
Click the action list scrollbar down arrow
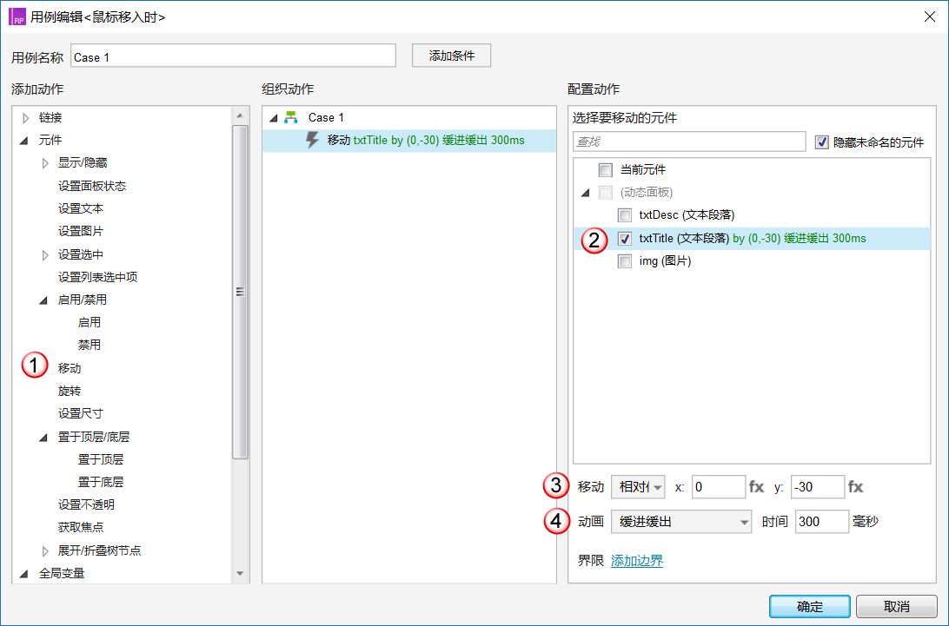(x=240, y=573)
